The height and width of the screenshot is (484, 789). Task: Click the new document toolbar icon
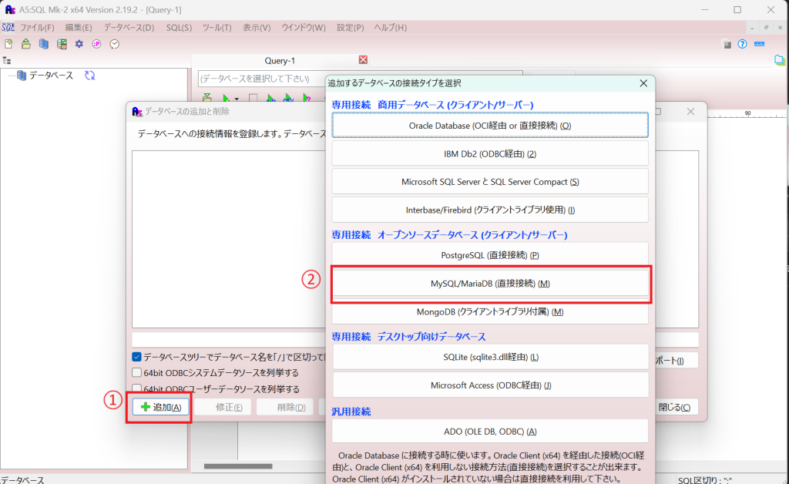point(8,44)
